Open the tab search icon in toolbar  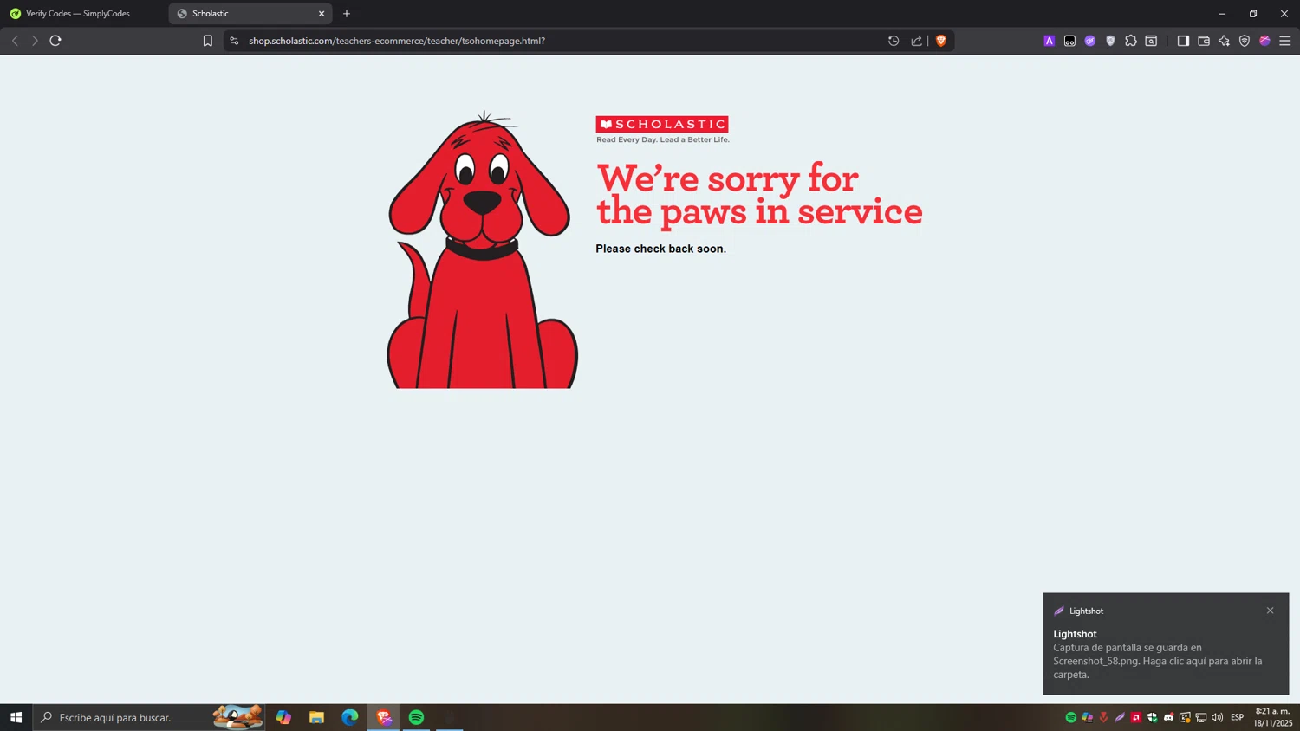[x=1151, y=41]
